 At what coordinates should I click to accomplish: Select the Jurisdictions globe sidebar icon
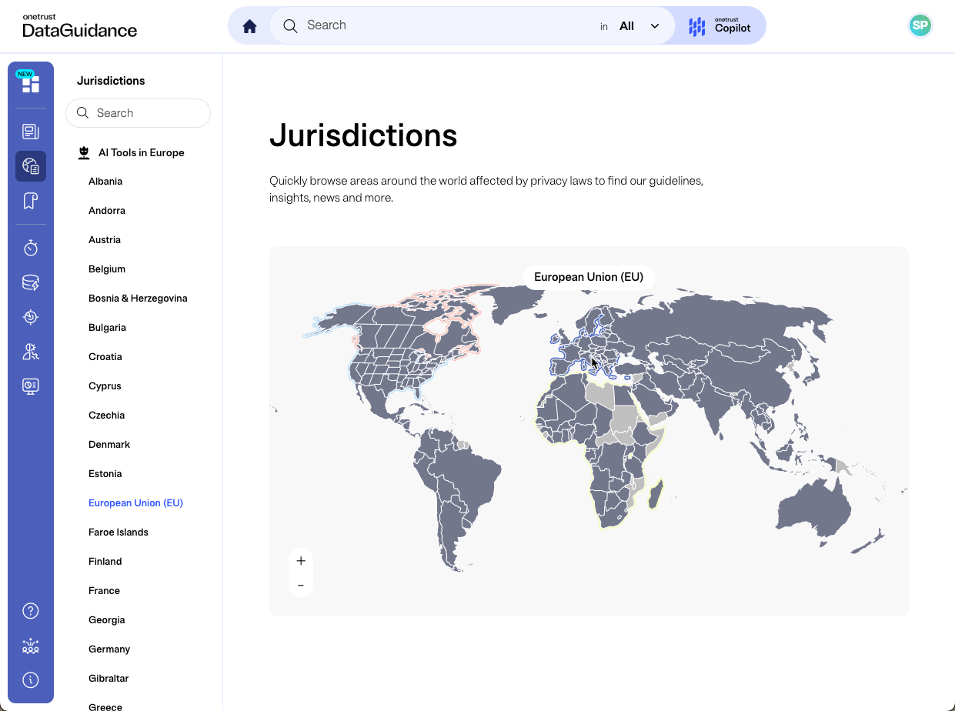[x=31, y=166]
